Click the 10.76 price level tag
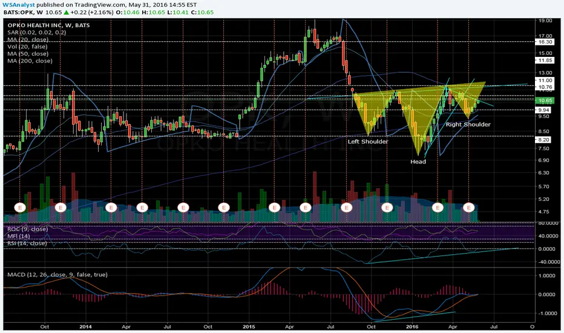The height and width of the screenshot is (333, 564). [x=544, y=87]
